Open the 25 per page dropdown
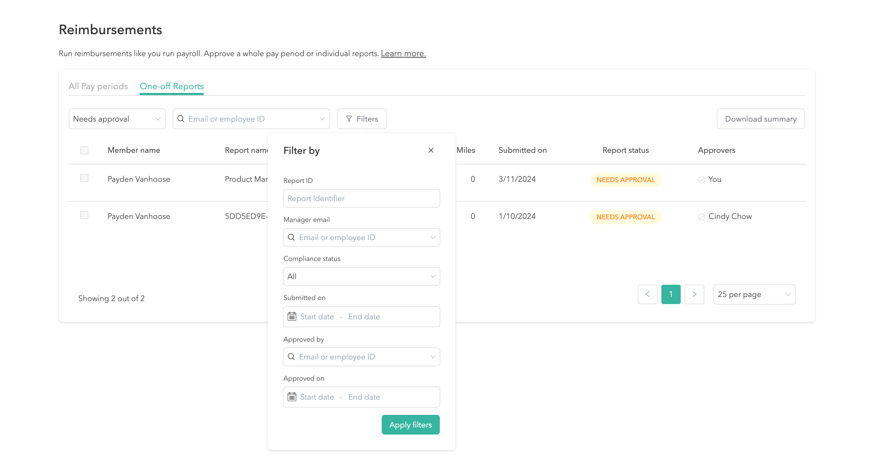The width and height of the screenshot is (893, 455). pos(754,294)
